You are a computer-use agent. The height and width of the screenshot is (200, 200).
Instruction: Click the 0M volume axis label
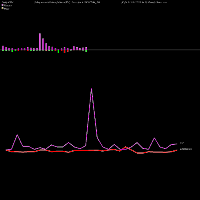(x=182, y=143)
